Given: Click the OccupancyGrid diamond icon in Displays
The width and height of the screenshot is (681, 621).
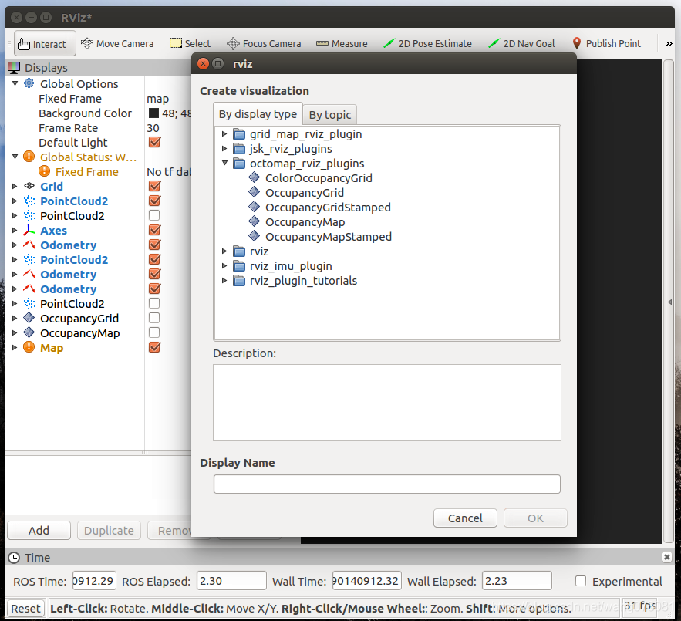Looking at the screenshot, I should [29, 318].
